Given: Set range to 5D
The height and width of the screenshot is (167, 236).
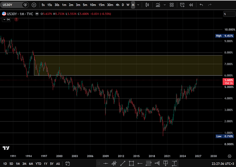Looking at the screenshot, I should (11, 164).
